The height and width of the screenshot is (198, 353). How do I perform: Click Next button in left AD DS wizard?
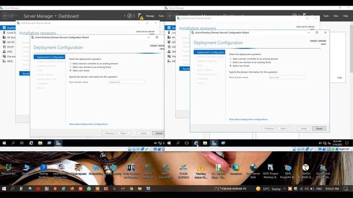[124, 133]
